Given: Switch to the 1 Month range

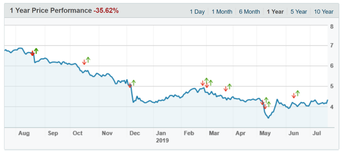Looking at the screenshot, I should (222, 12).
